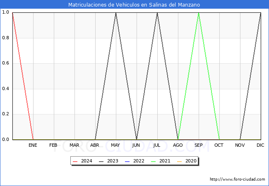This screenshot has height=186, width=269.
Task: Select the '2020' legend label
Action: pyautogui.click(x=191, y=161)
